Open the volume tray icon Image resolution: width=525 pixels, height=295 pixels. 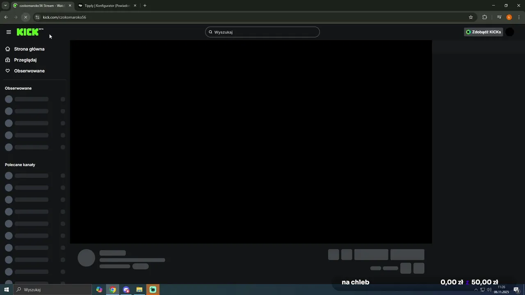(x=489, y=290)
